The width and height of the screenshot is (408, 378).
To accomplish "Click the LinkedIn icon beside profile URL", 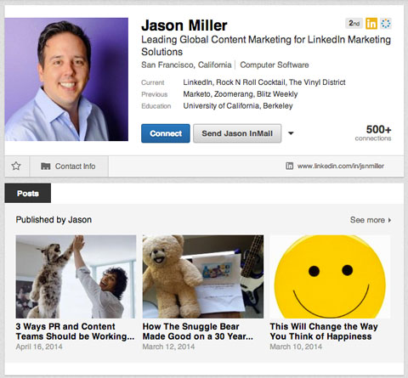I will click(x=289, y=166).
